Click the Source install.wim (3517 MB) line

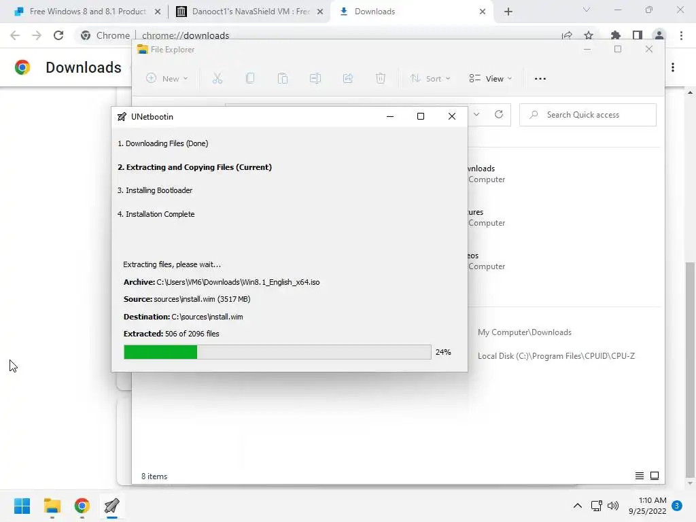pyautogui.click(x=187, y=299)
